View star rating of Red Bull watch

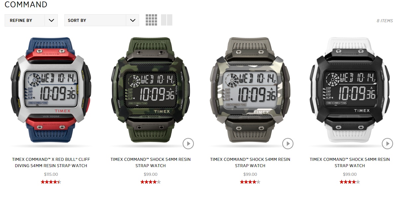click(51, 182)
